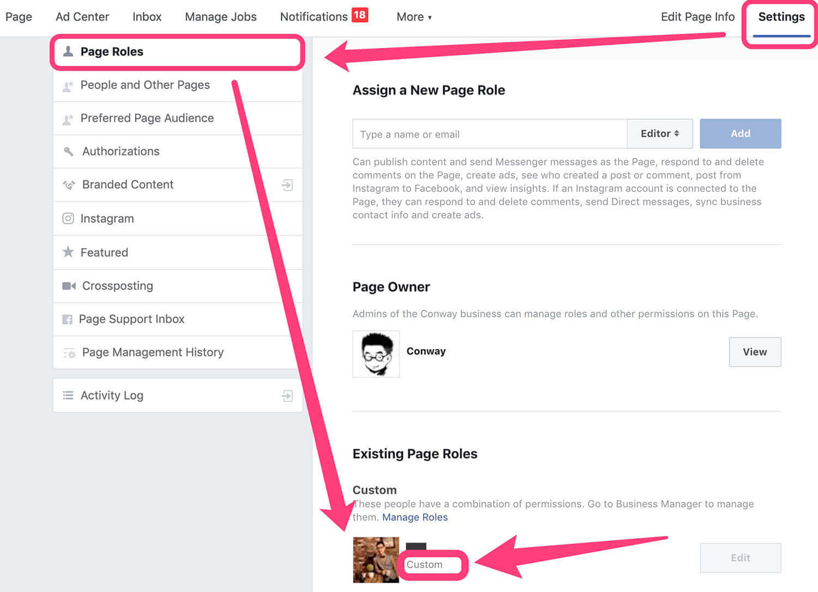The image size is (818, 592).
Task: Open the Manage Jobs tab
Action: click(221, 17)
